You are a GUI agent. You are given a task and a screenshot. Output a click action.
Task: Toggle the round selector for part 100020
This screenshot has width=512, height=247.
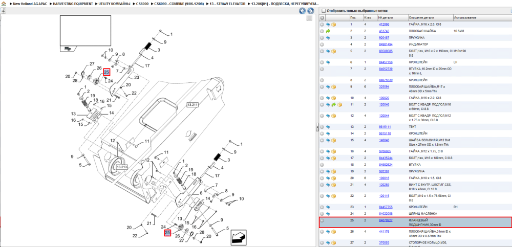(x=322, y=98)
